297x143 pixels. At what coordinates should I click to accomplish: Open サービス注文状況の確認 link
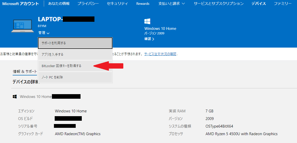coord(161,54)
